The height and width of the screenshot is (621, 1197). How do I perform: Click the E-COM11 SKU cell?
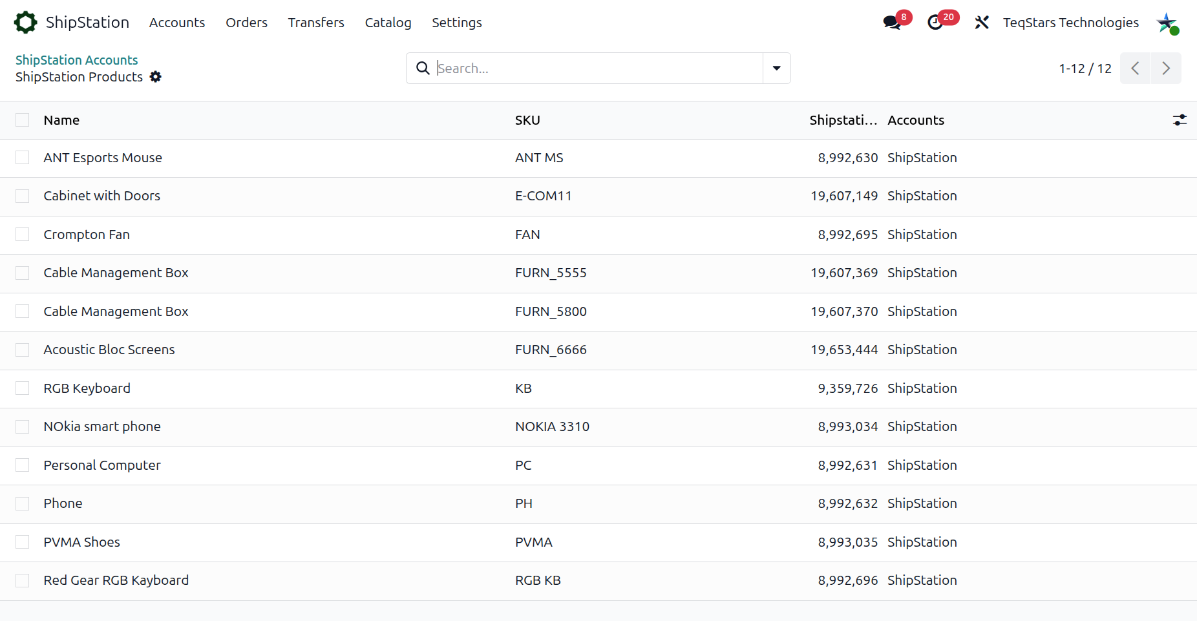click(x=544, y=196)
